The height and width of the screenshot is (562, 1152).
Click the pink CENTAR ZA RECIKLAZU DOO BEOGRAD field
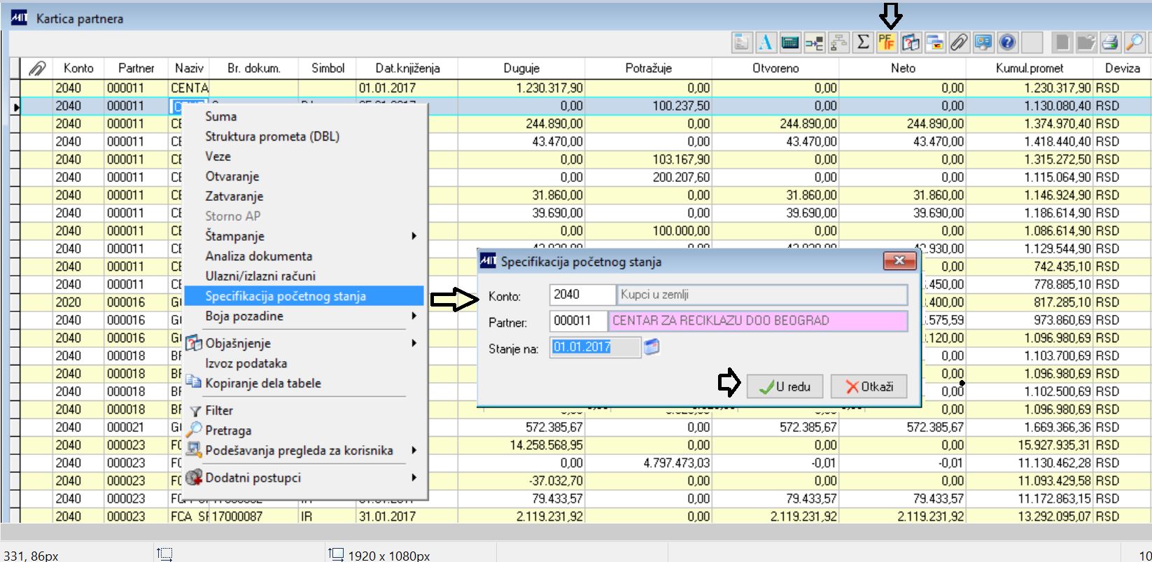(x=759, y=321)
